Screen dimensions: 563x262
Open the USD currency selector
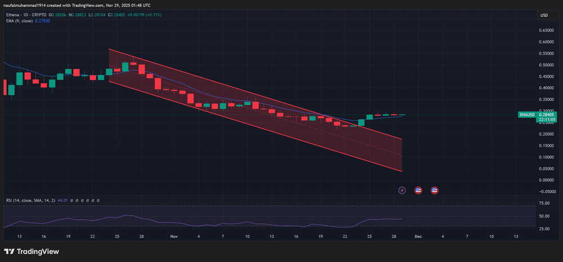(x=544, y=15)
